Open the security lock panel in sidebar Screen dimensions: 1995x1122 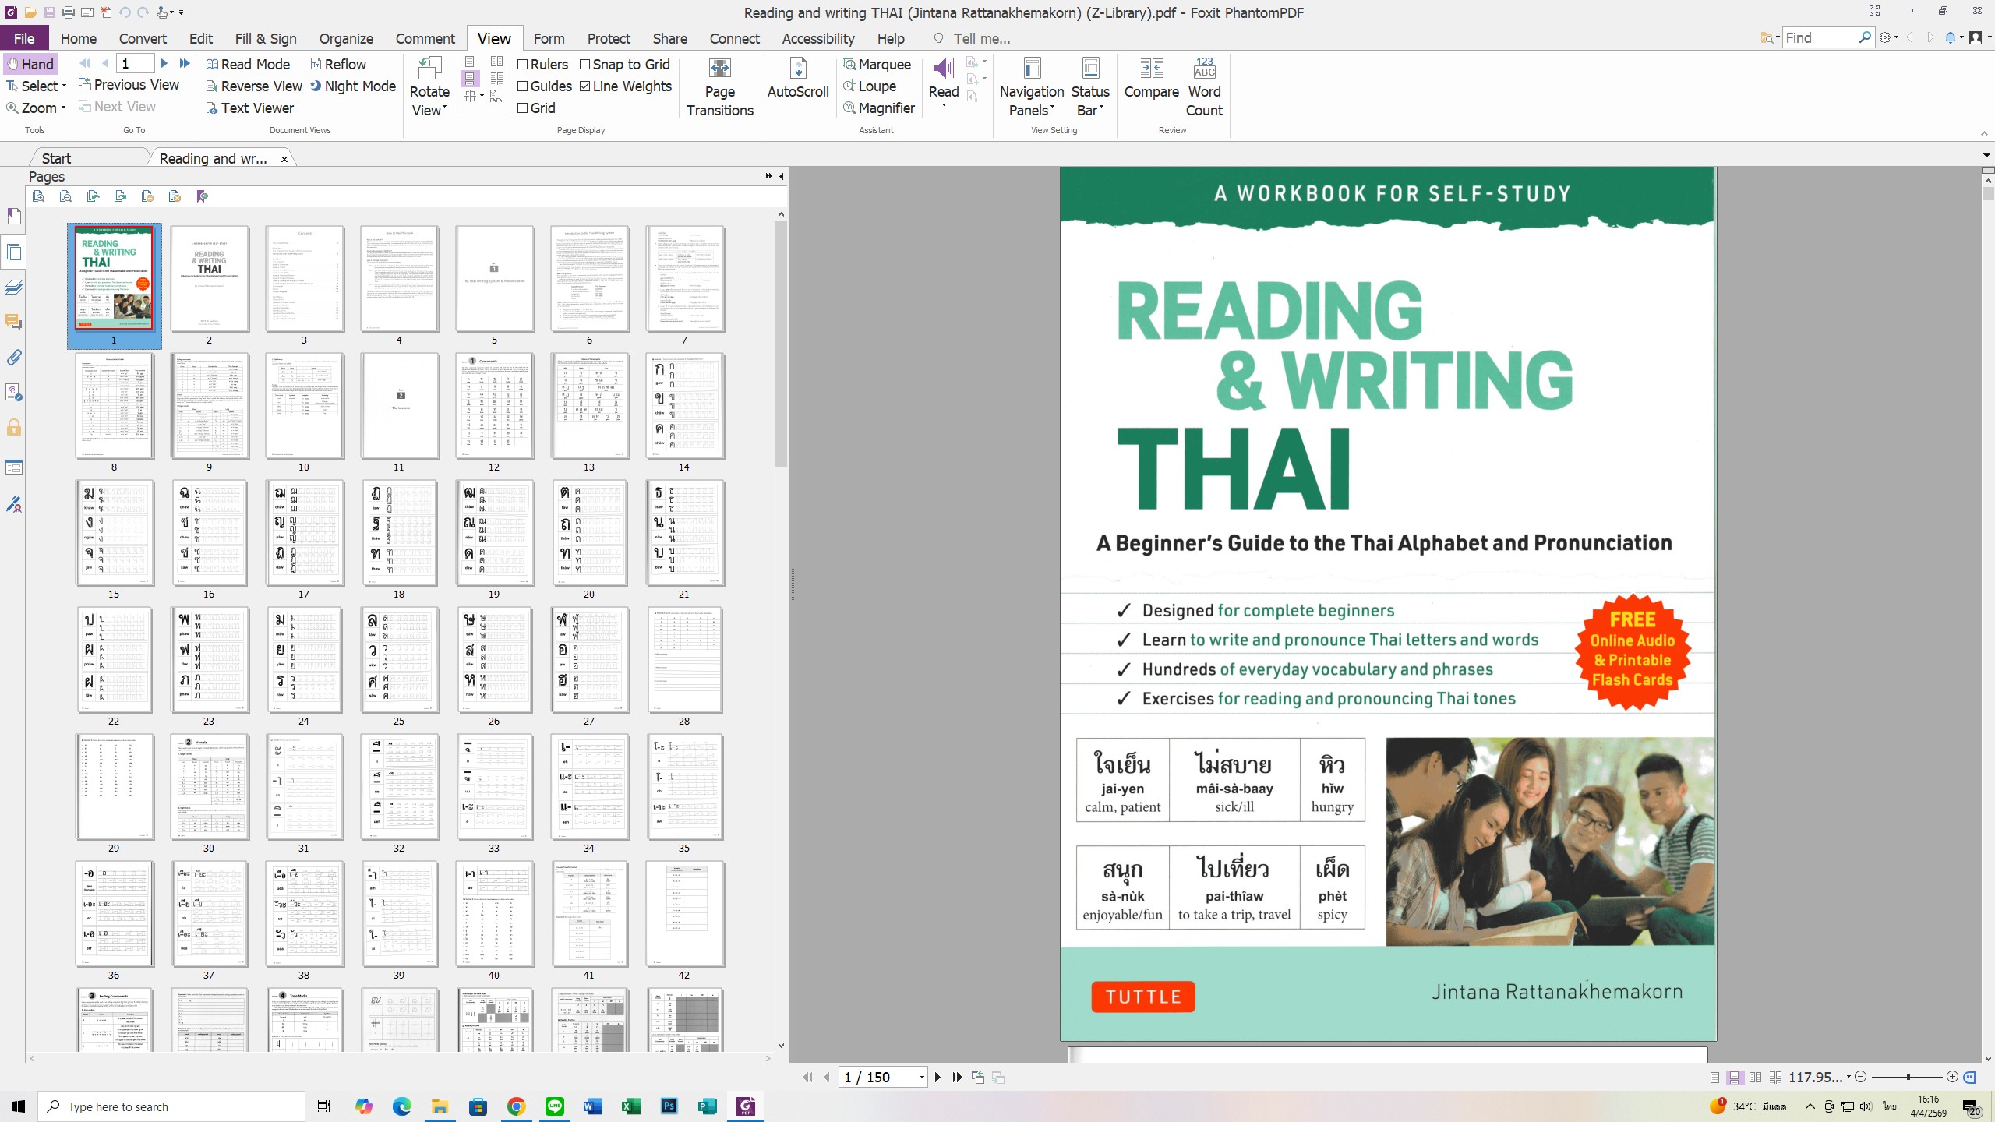[x=14, y=427]
